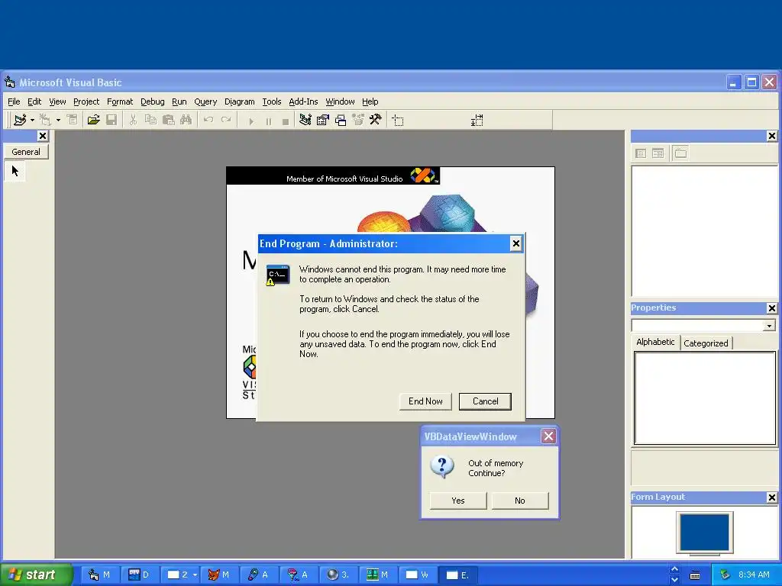The height and width of the screenshot is (586, 782).
Task: Close the End Program dialog
Action: 516,243
